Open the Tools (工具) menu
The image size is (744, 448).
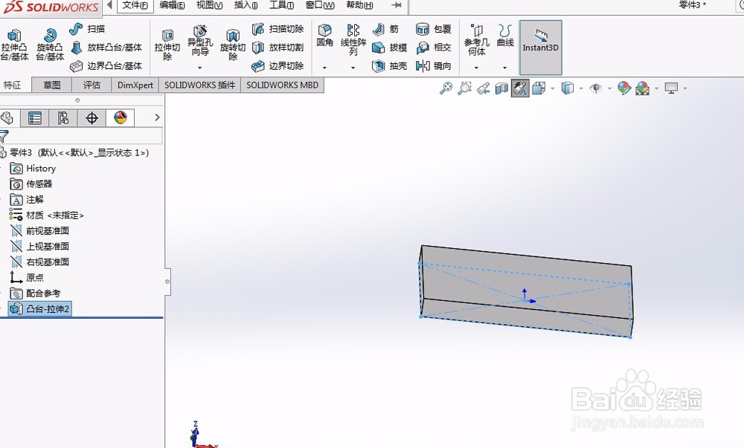281,5
